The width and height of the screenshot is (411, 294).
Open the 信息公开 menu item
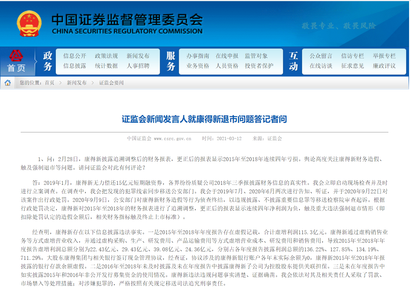[75, 56]
